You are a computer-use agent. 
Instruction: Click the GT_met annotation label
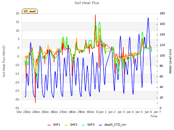pyautogui.click(x=30, y=11)
